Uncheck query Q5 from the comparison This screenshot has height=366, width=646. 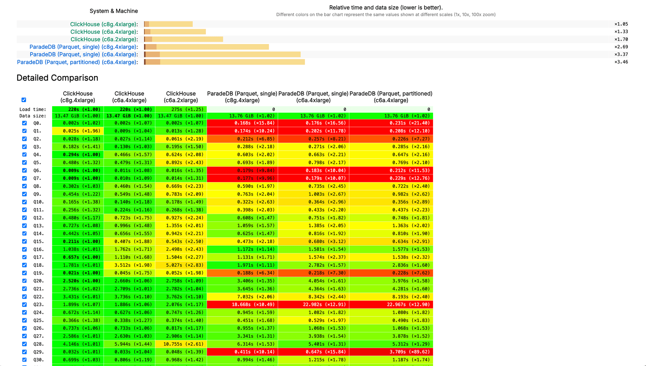point(25,162)
